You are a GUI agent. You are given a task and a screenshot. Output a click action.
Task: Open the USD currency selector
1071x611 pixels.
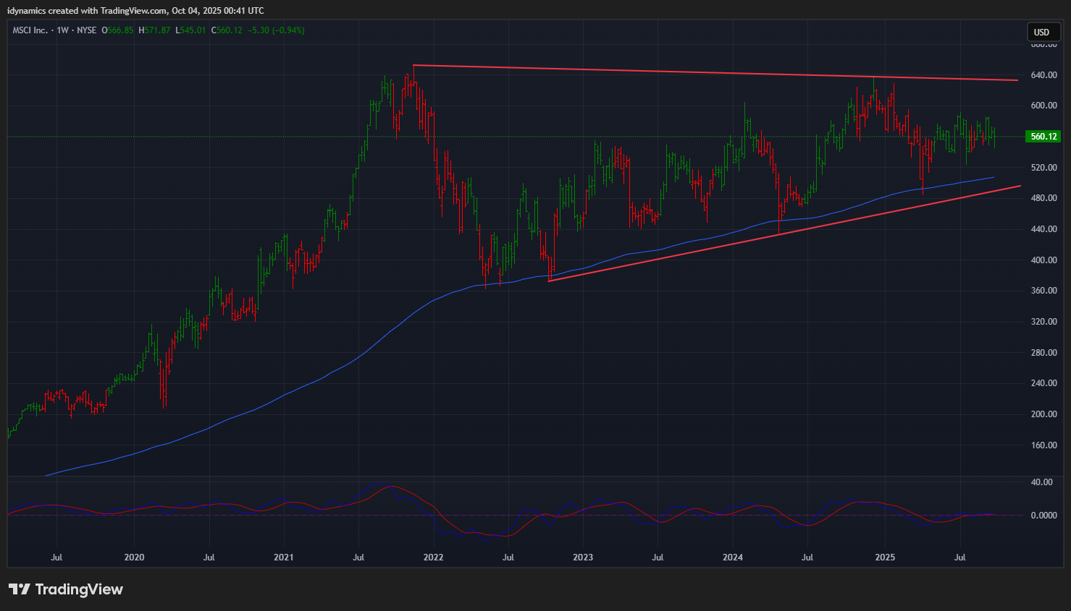click(x=1041, y=32)
